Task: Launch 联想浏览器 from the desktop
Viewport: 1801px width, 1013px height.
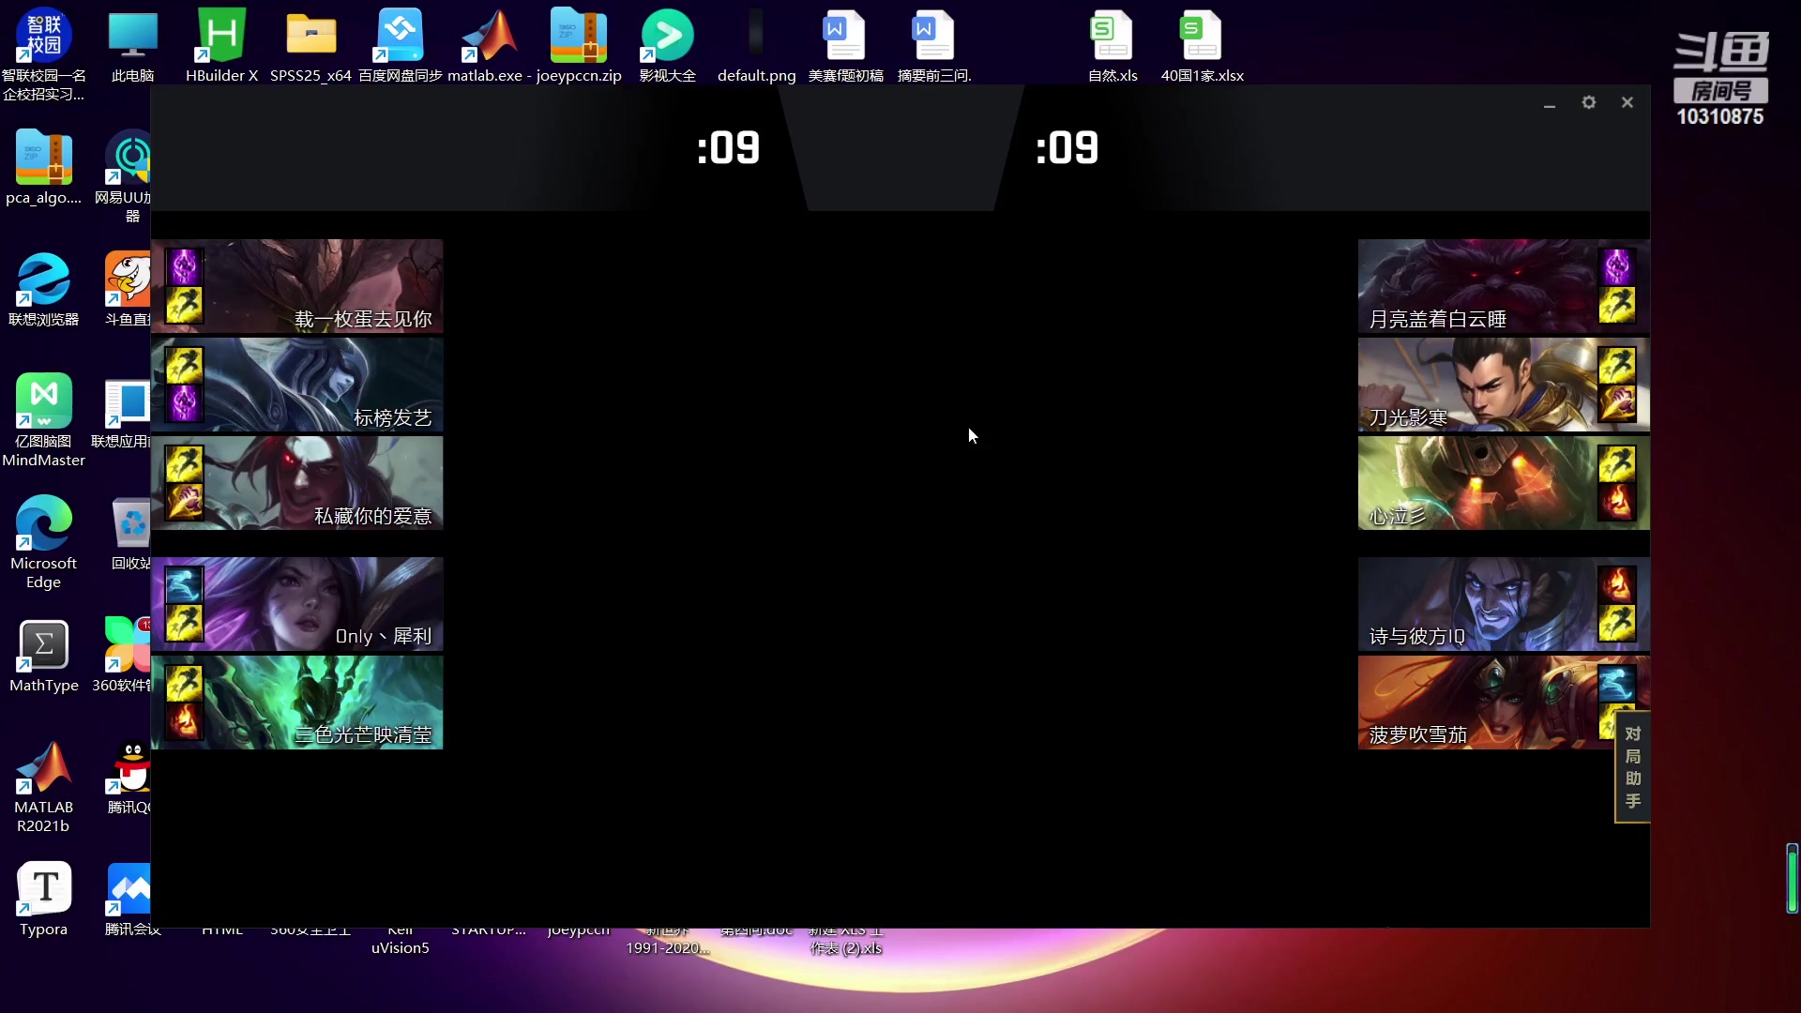Action: (x=43, y=289)
